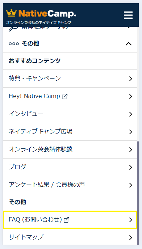Click arrow icon on サイトマップ row
The width and height of the screenshot is (142, 249).
coord(130,237)
